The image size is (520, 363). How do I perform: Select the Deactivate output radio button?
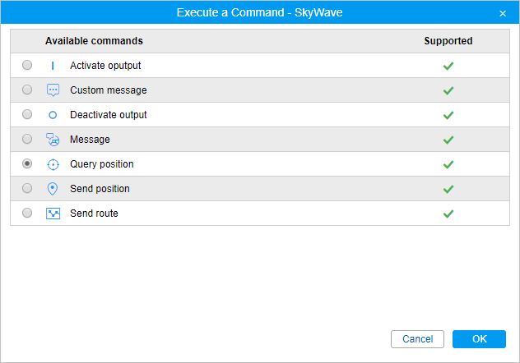click(x=27, y=114)
